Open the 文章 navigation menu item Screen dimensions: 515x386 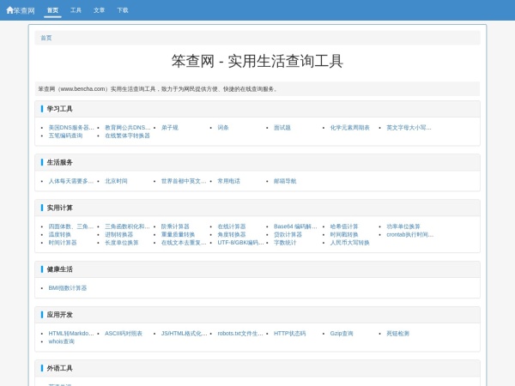pos(100,10)
